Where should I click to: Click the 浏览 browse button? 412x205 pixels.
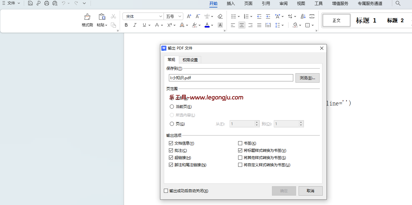tap(307, 78)
